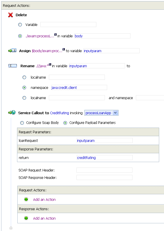Click the localname field next to and namespace

pos(77,98)
